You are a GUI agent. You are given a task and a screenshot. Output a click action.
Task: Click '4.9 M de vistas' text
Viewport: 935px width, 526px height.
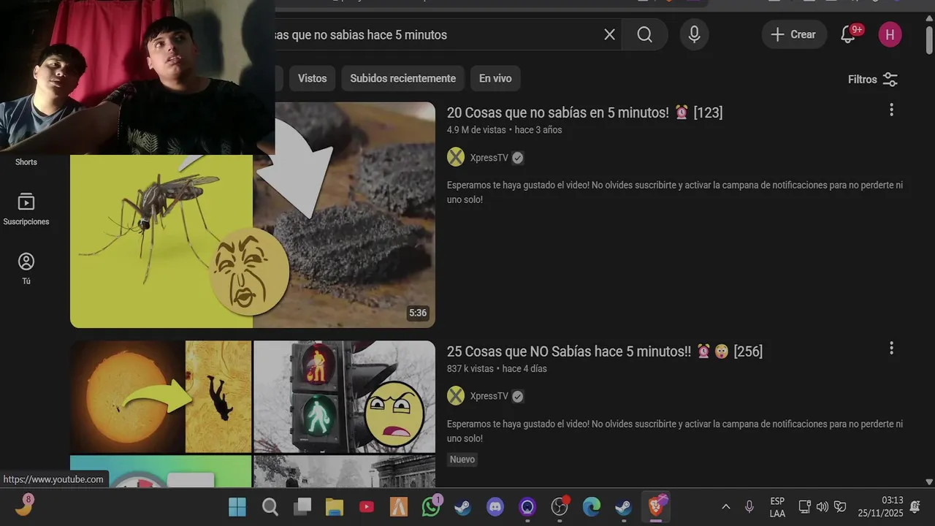(476, 130)
